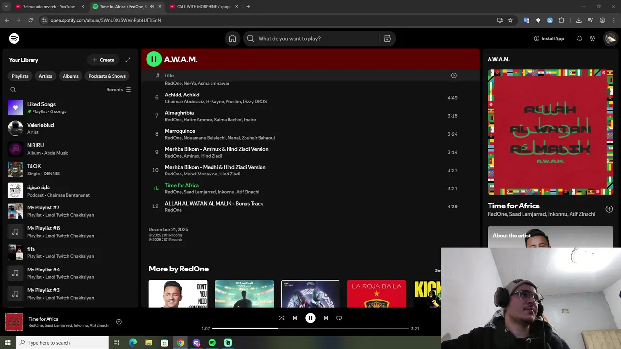This screenshot has height=349, width=621.
Task: Open Valerieblud artist
Action: point(70,128)
